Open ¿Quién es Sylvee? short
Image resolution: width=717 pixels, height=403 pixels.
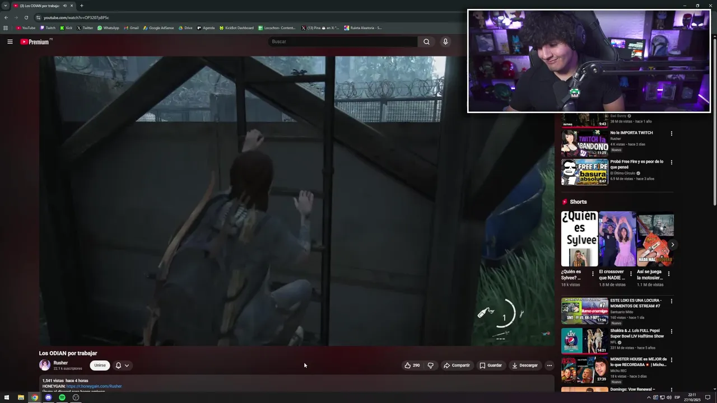click(x=579, y=239)
